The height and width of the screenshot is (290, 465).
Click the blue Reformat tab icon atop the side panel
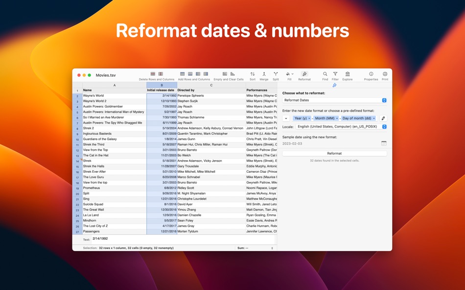[334, 85]
